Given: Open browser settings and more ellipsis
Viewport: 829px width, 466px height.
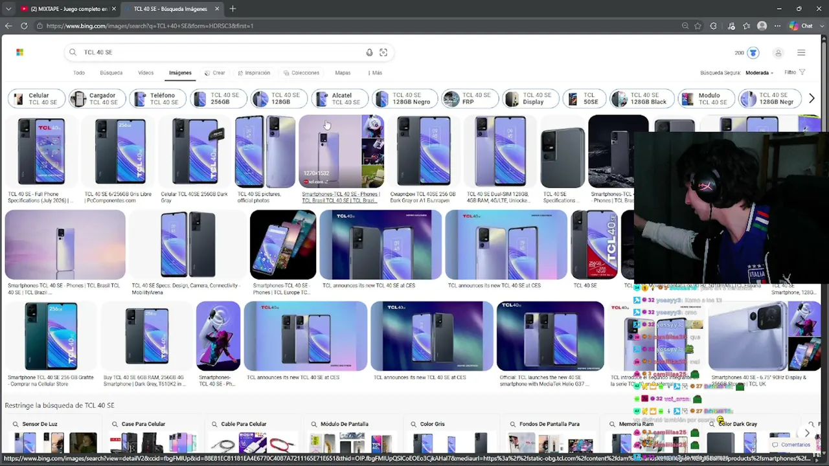Looking at the screenshot, I should pyautogui.click(x=777, y=26).
